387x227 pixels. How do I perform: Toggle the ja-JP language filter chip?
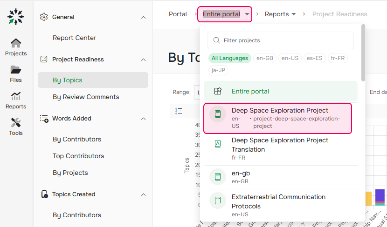(219, 70)
